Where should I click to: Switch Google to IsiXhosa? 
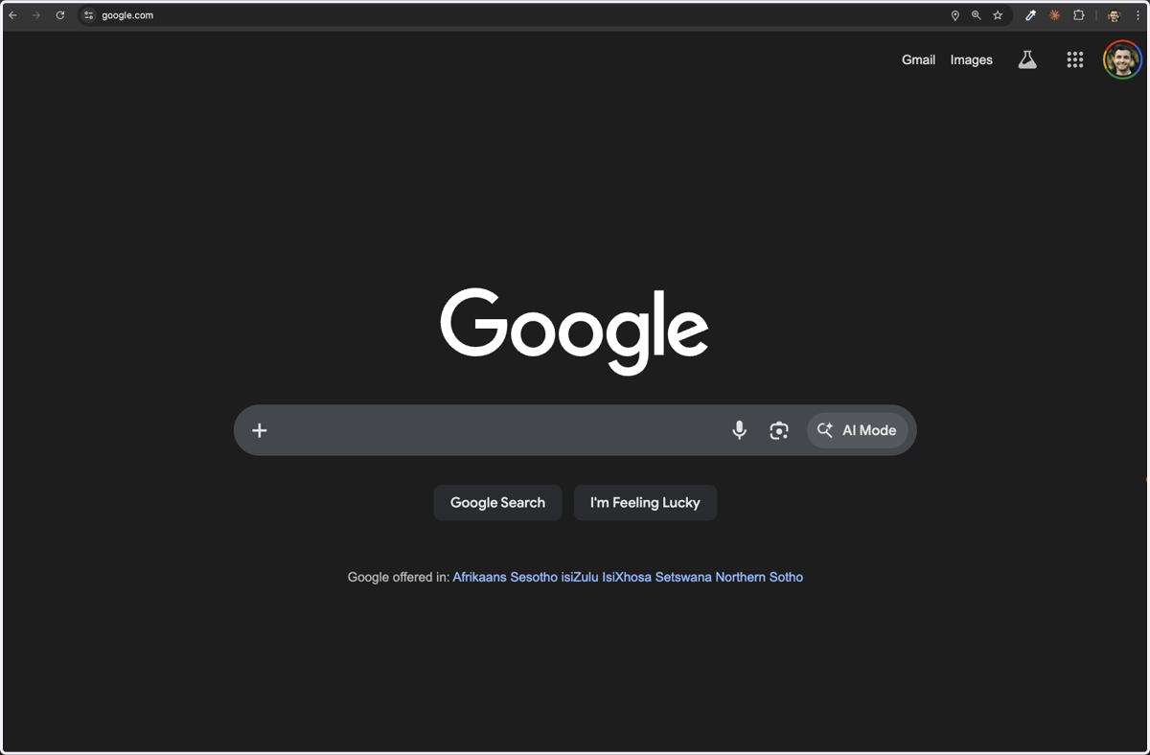click(627, 577)
